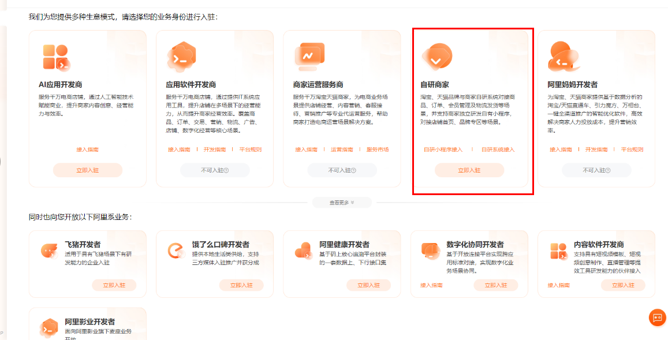Click the 数字化协同开发者 icon
668x340 pixels.
pos(431,251)
